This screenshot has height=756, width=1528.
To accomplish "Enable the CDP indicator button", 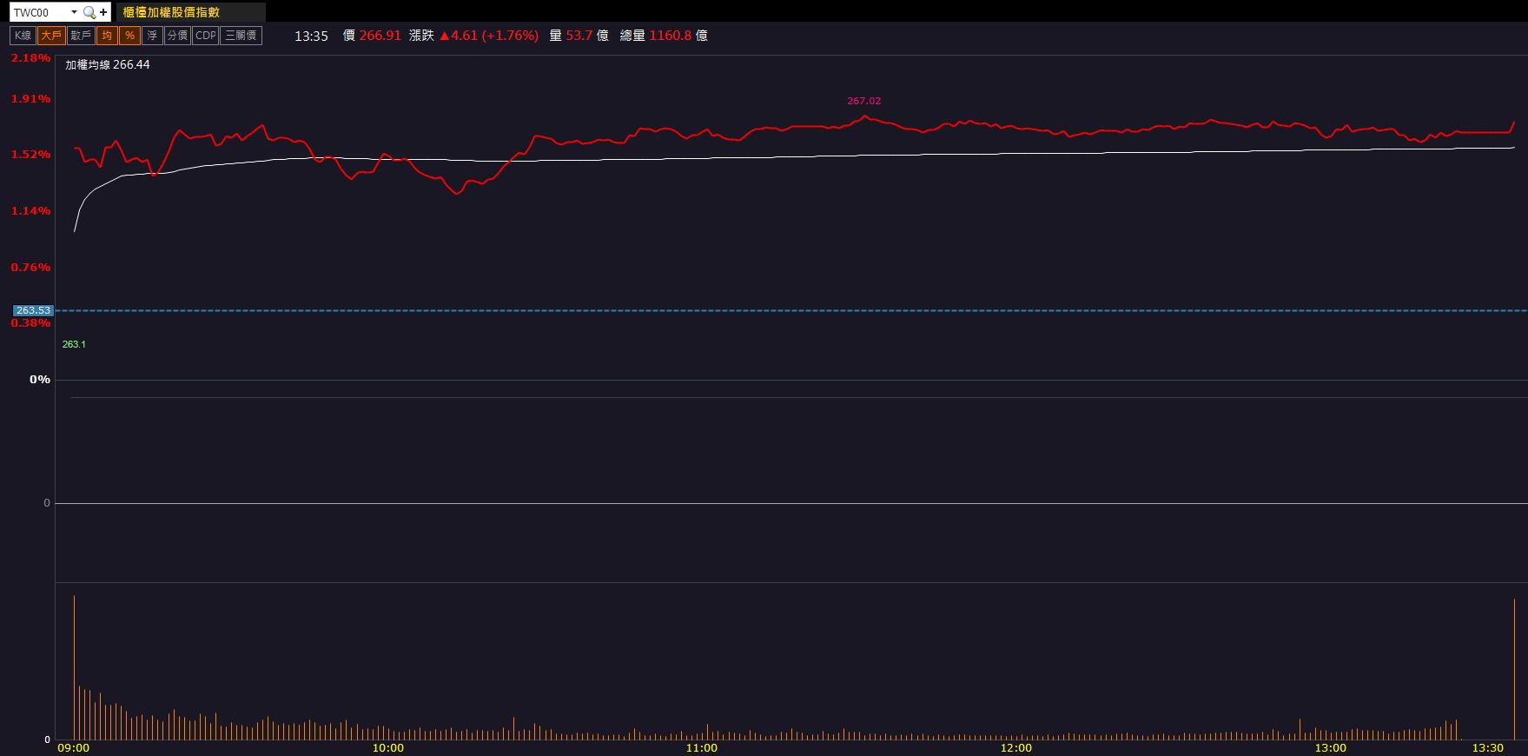I will point(206,36).
